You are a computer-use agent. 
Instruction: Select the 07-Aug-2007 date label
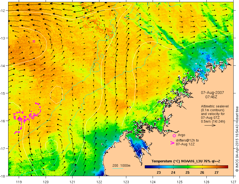pyautogui.click(x=212, y=93)
